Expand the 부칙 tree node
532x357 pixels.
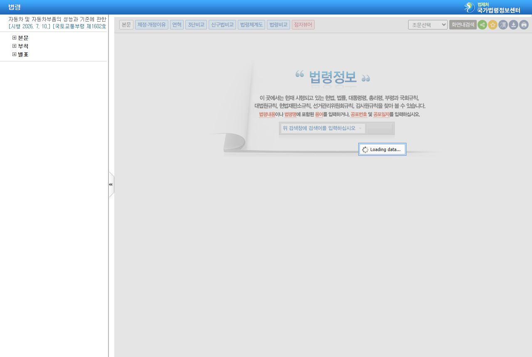click(x=15, y=46)
